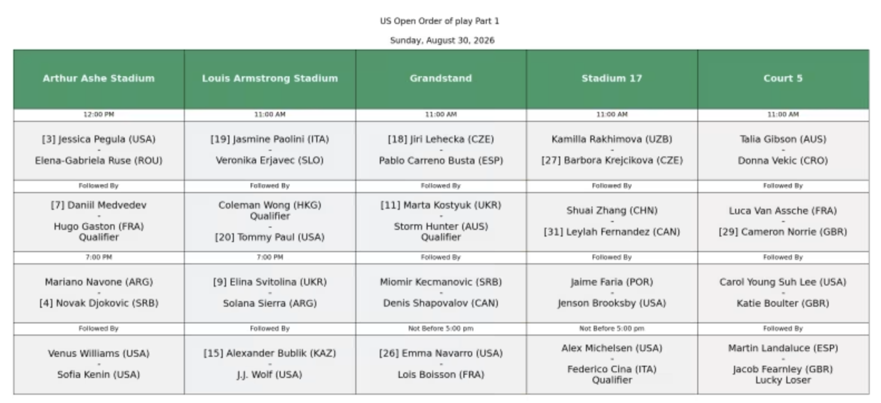Select the Paolini vs Erjavec match
This screenshot has height=403, width=881.
click(270, 150)
